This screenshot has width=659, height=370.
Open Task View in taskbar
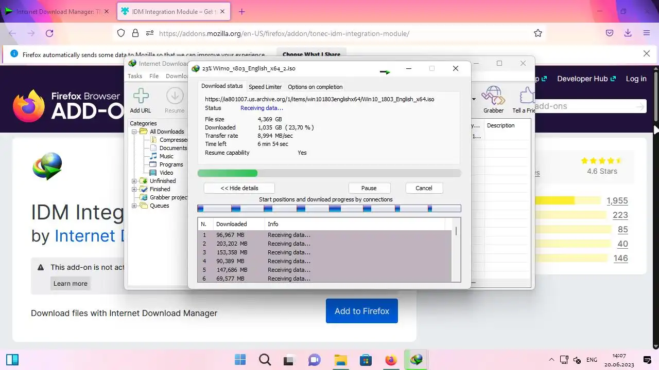289,360
